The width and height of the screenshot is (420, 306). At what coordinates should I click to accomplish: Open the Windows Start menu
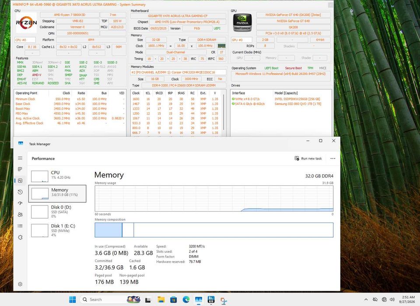(x=72, y=299)
